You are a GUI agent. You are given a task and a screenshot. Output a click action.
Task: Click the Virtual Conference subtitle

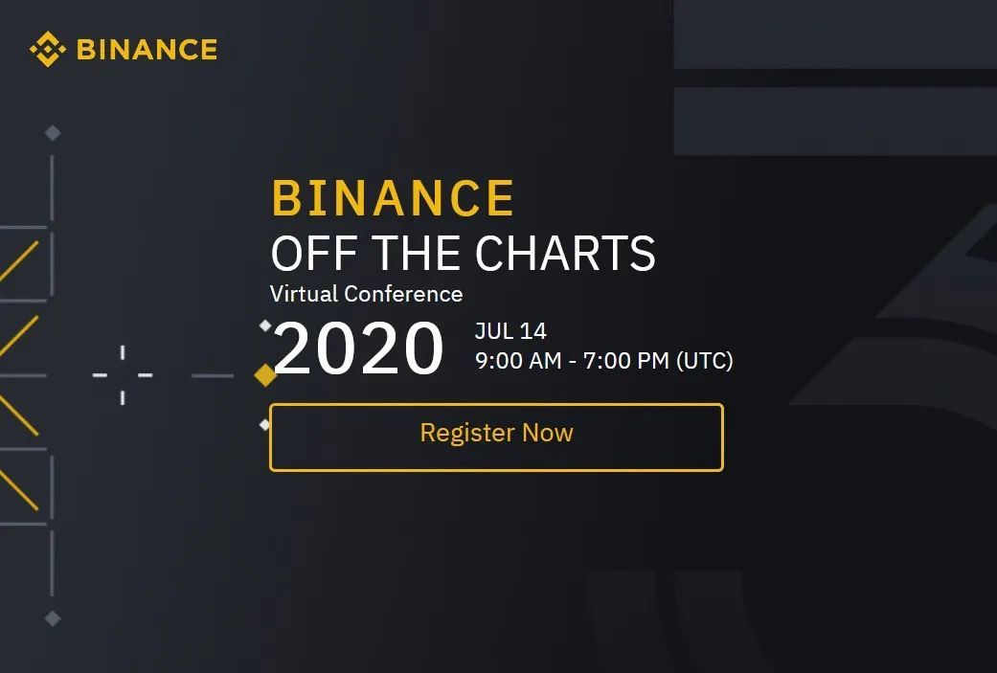point(366,294)
